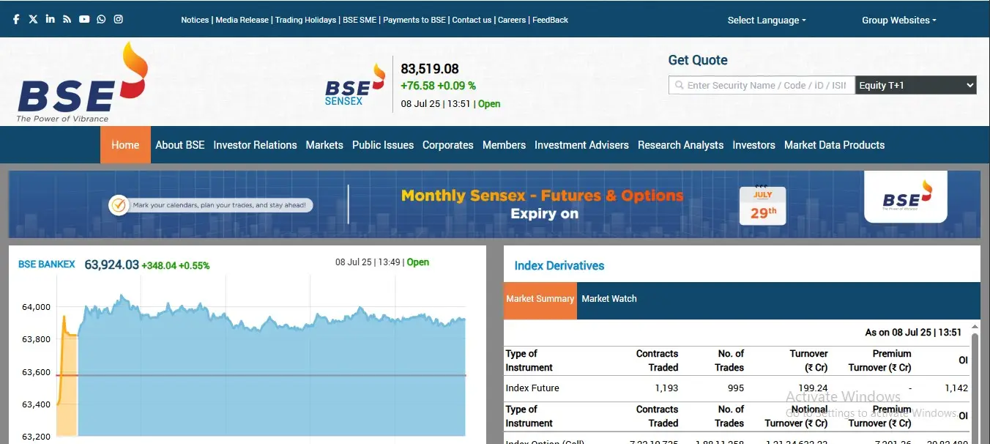Viewport: 990px width, 444px height.
Task: Open BSE's Facebook page icon
Action: tap(15, 18)
